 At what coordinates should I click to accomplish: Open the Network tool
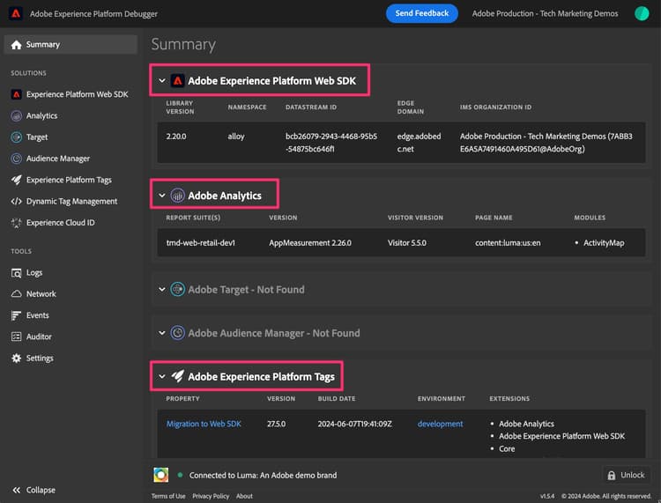click(41, 294)
